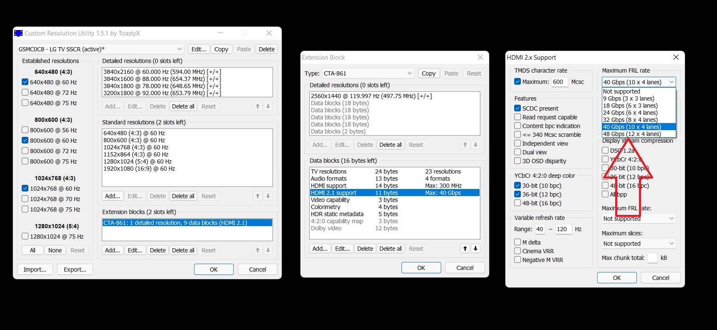This screenshot has height=330, width=717.
Task: Cancel the HDMI 2.x Support dialog
Action: [x=661, y=278]
